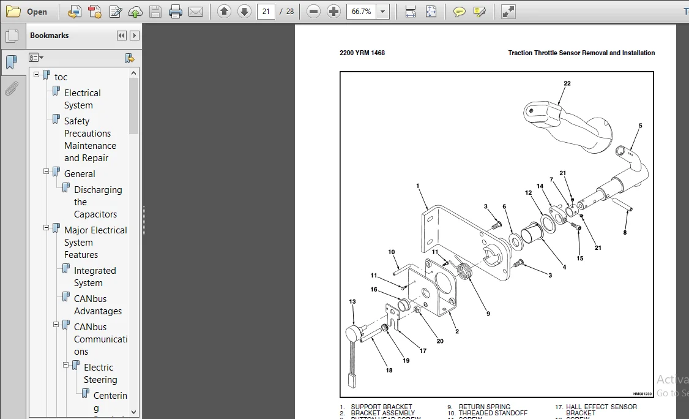
Task: Collapse Electric Steering bookmark
Action: [65, 365]
